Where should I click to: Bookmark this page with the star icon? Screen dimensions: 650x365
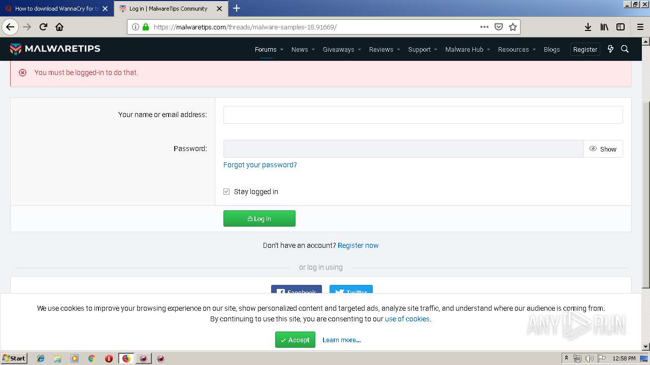(513, 27)
